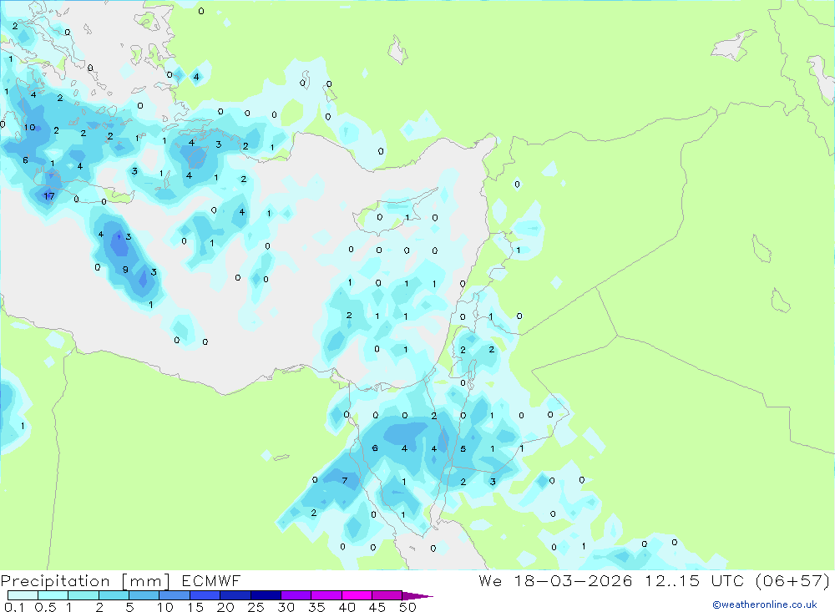Viewport: 835px width, 612px height.
Task: Click the '17' precipitation value on map
Action: click(49, 196)
